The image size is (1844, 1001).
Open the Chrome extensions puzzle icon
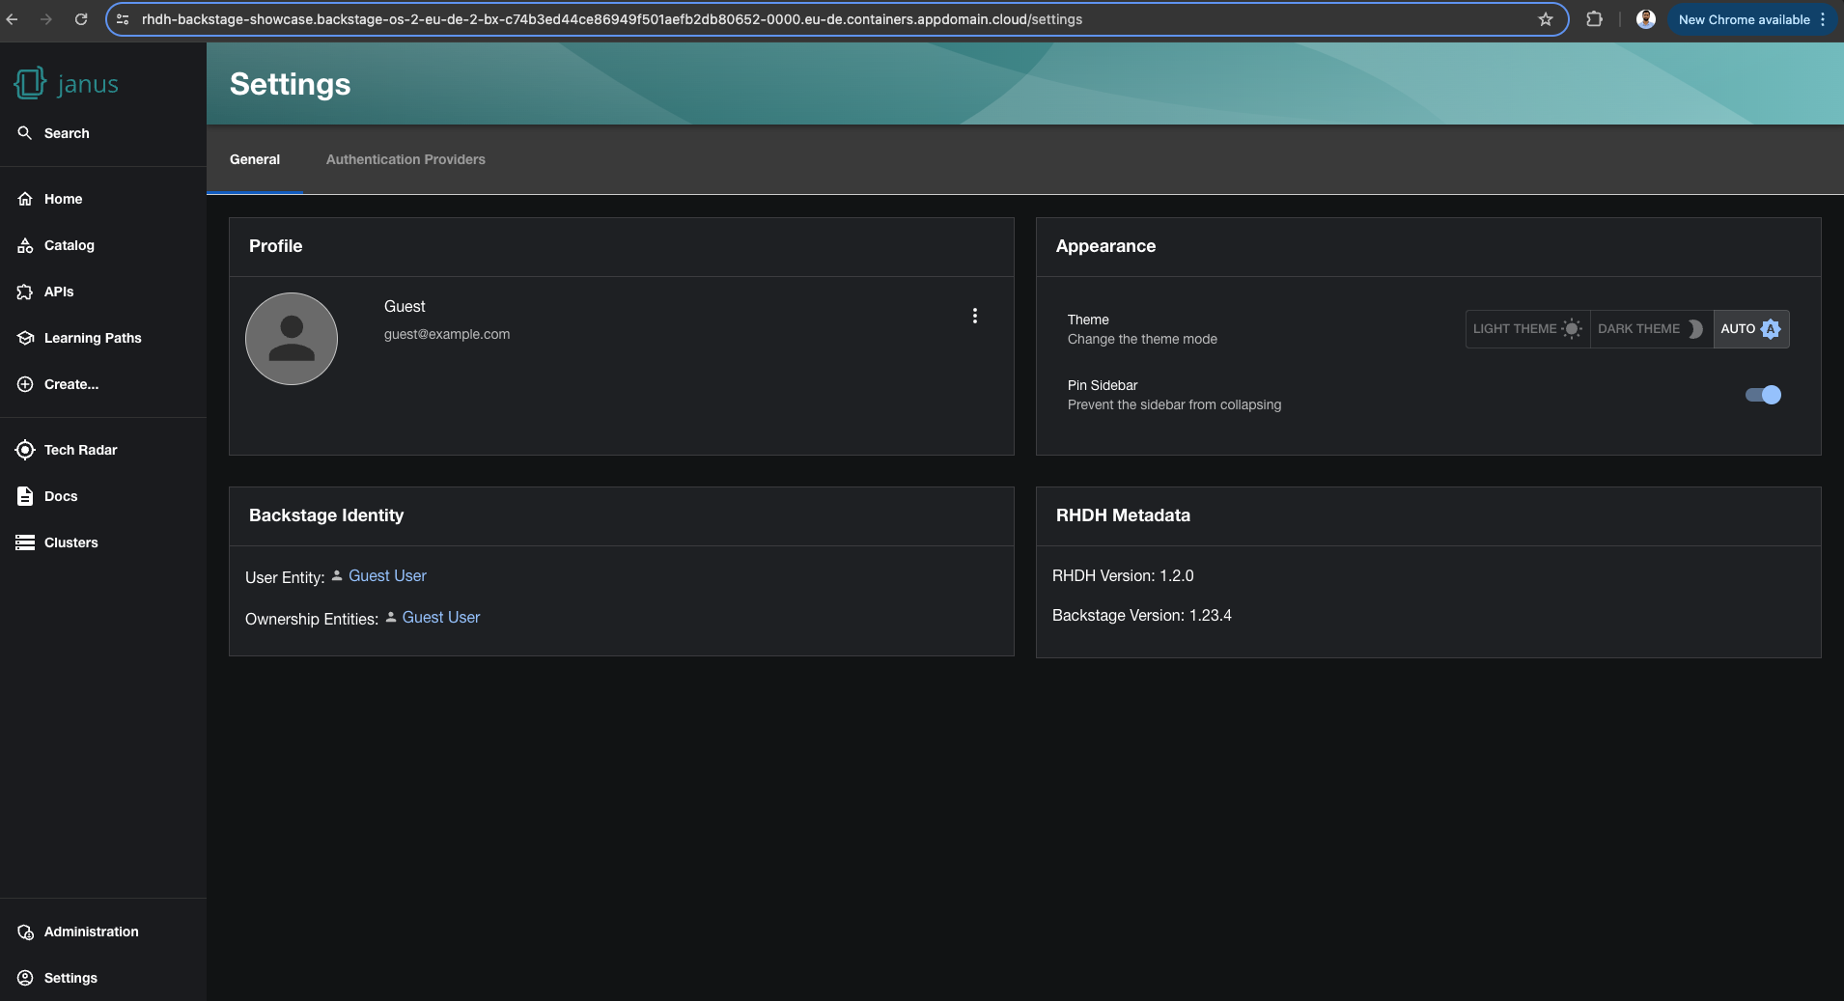(1594, 19)
